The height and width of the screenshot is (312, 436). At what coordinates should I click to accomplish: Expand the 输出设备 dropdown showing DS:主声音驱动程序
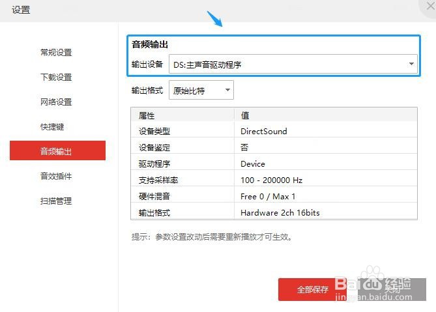coord(293,64)
